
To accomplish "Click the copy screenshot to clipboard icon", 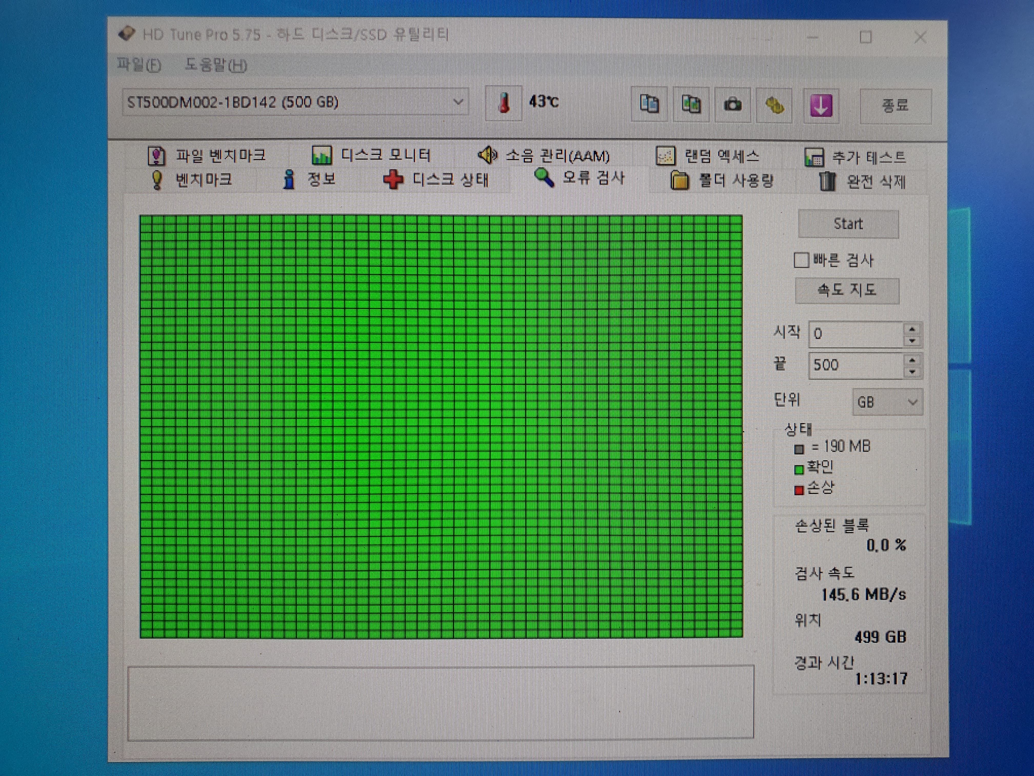I will 691,104.
